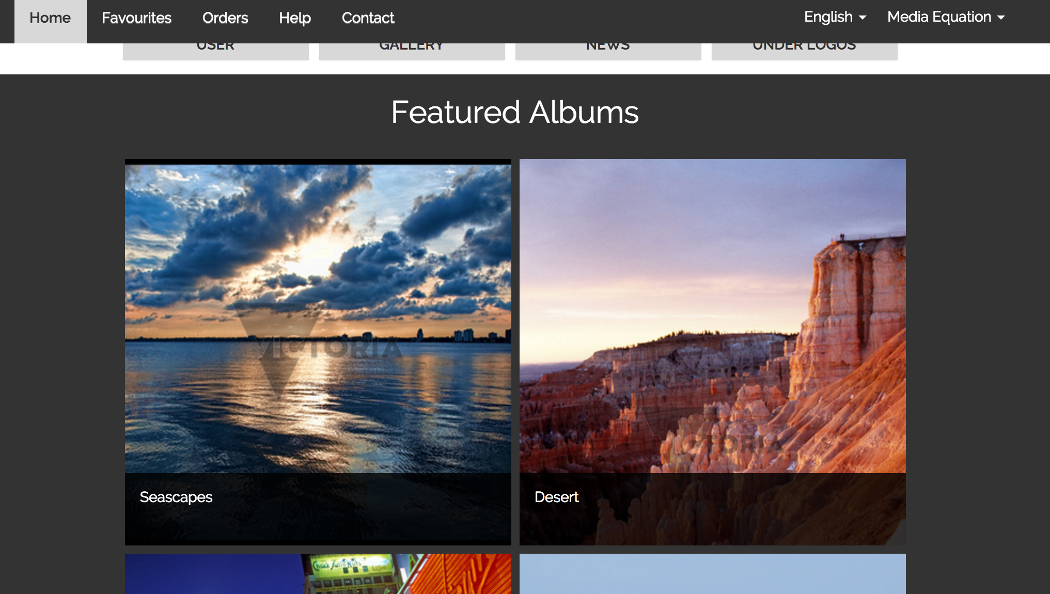
Task: Click the GALLERY button
Action: [x=412, y=51]
